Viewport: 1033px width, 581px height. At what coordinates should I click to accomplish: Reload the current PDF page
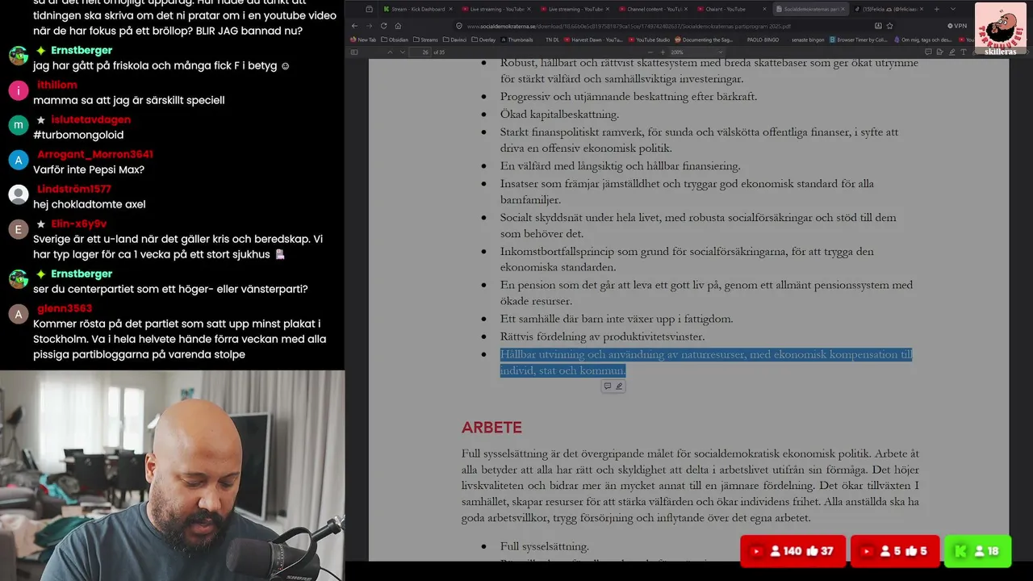tap(383, 26)
